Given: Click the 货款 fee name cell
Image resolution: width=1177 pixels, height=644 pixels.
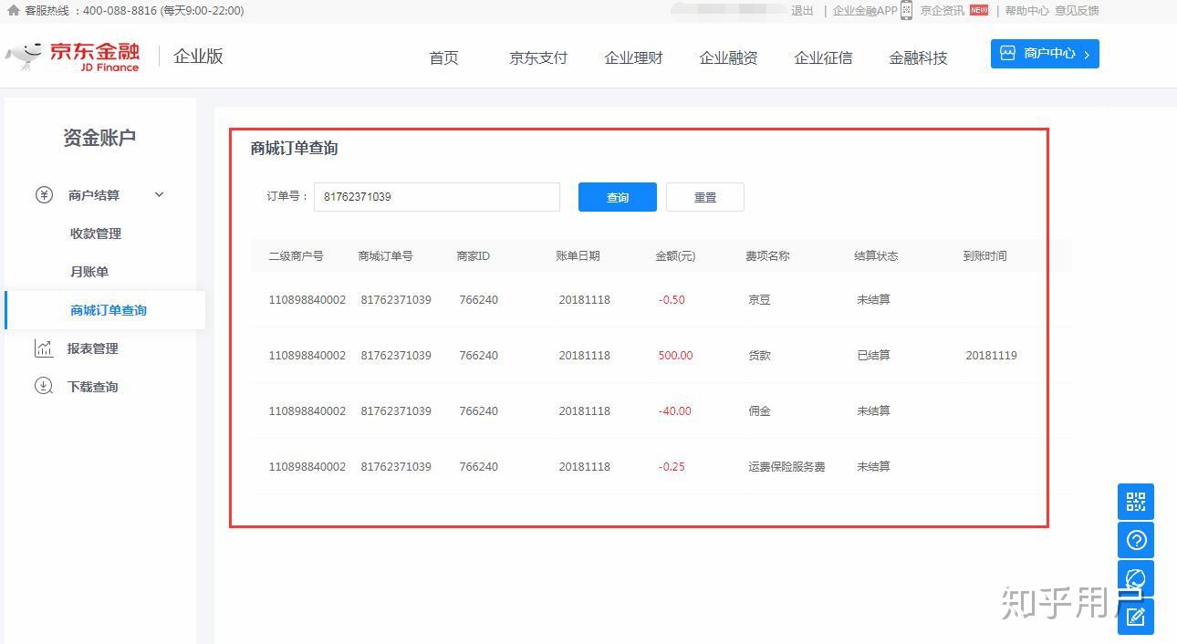Looking at the screenshot, I should click(759, 356).
